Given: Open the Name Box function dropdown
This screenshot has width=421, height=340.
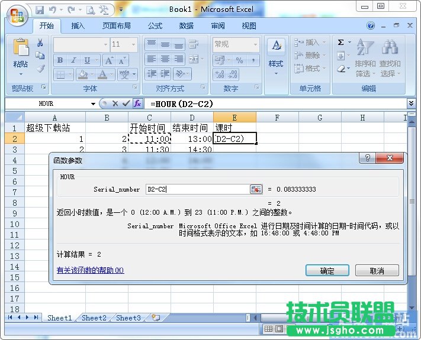Looking at the screenshot, I should point(93,103).
